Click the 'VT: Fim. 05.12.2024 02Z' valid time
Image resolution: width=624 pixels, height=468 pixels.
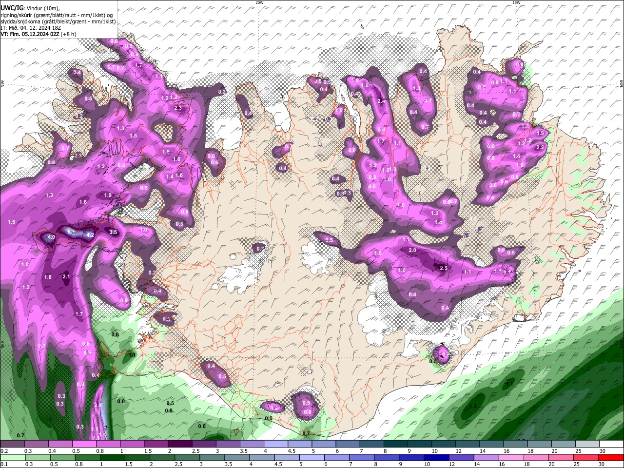(29, 34)
